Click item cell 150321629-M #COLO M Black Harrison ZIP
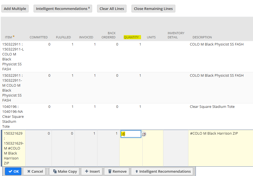 14,148
